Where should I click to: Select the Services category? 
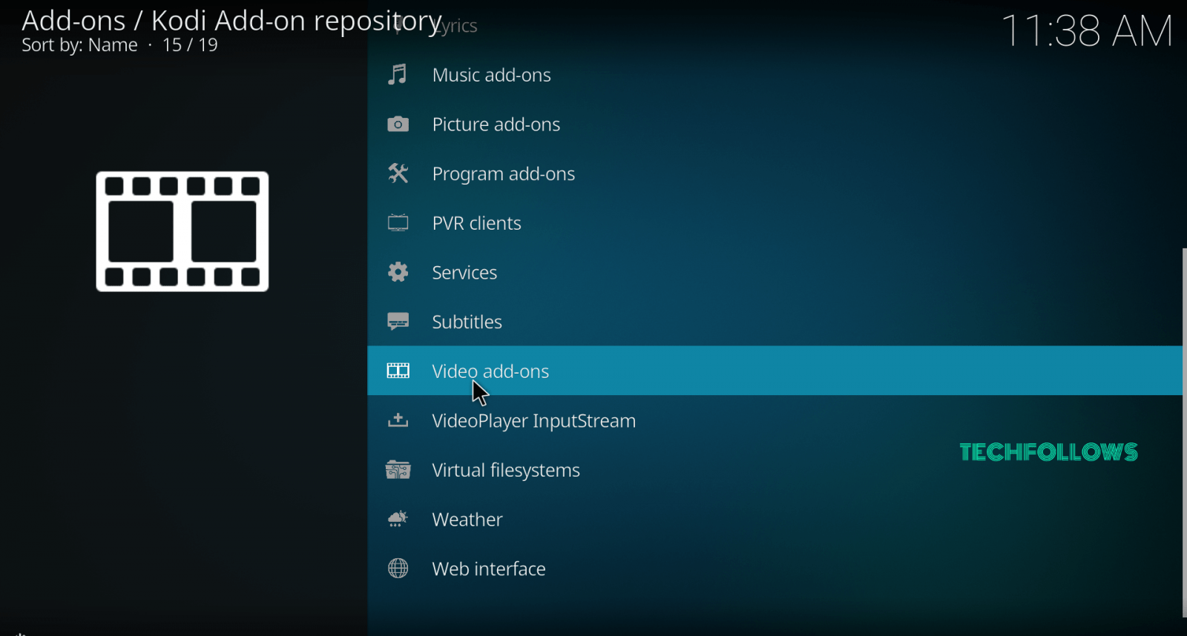click(775, 272)
